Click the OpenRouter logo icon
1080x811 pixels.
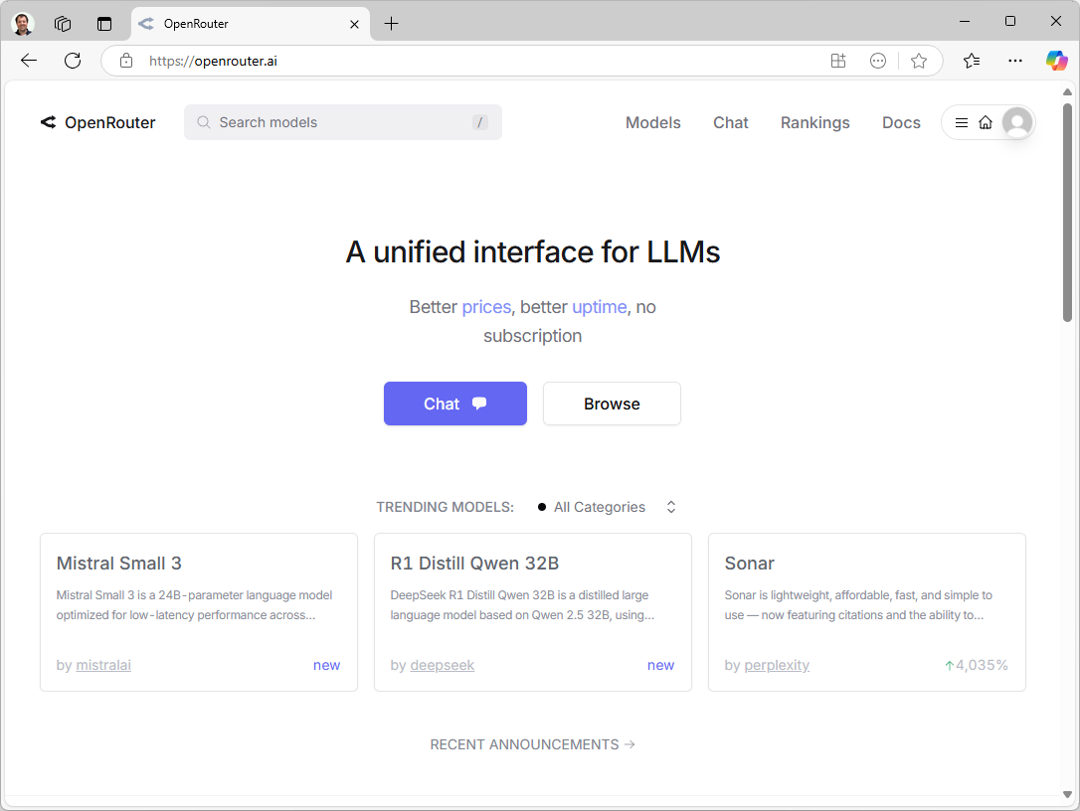48,122
